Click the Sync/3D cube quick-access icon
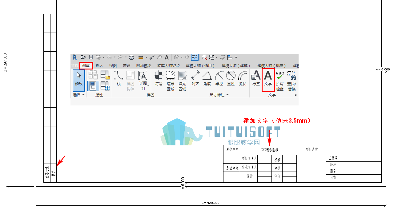 pos(98,57)
